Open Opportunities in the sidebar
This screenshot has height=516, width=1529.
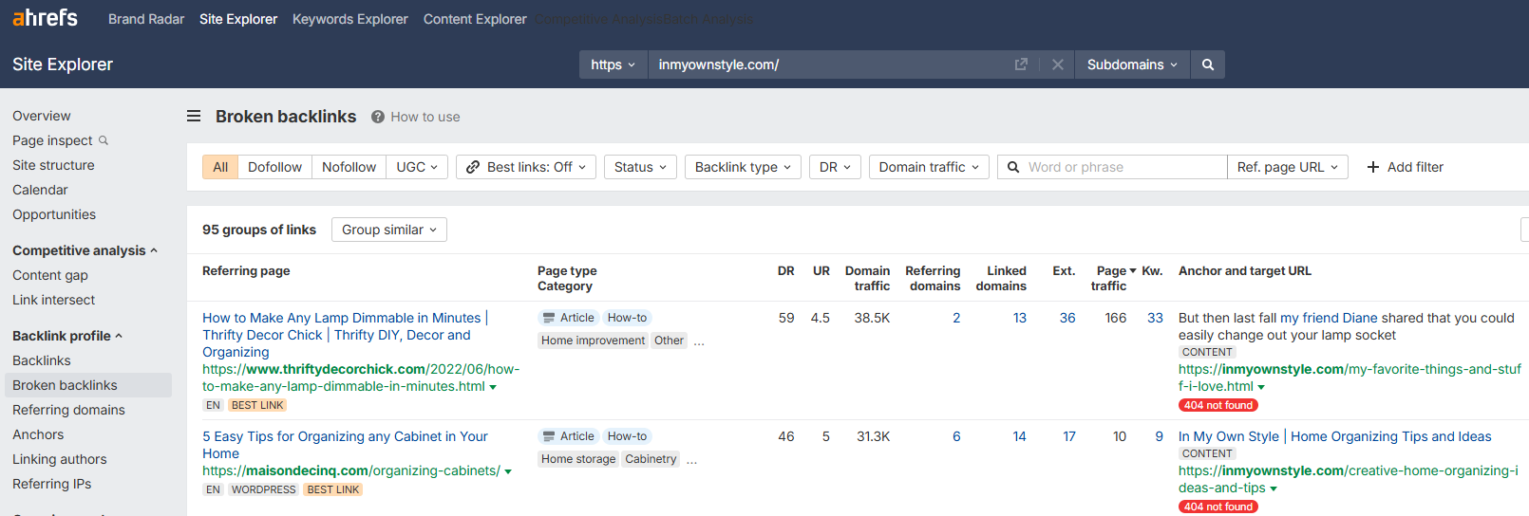pyautogui.click(x=54, y=214)
